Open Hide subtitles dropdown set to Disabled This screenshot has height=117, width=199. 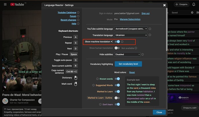click(x=127, y=54)
